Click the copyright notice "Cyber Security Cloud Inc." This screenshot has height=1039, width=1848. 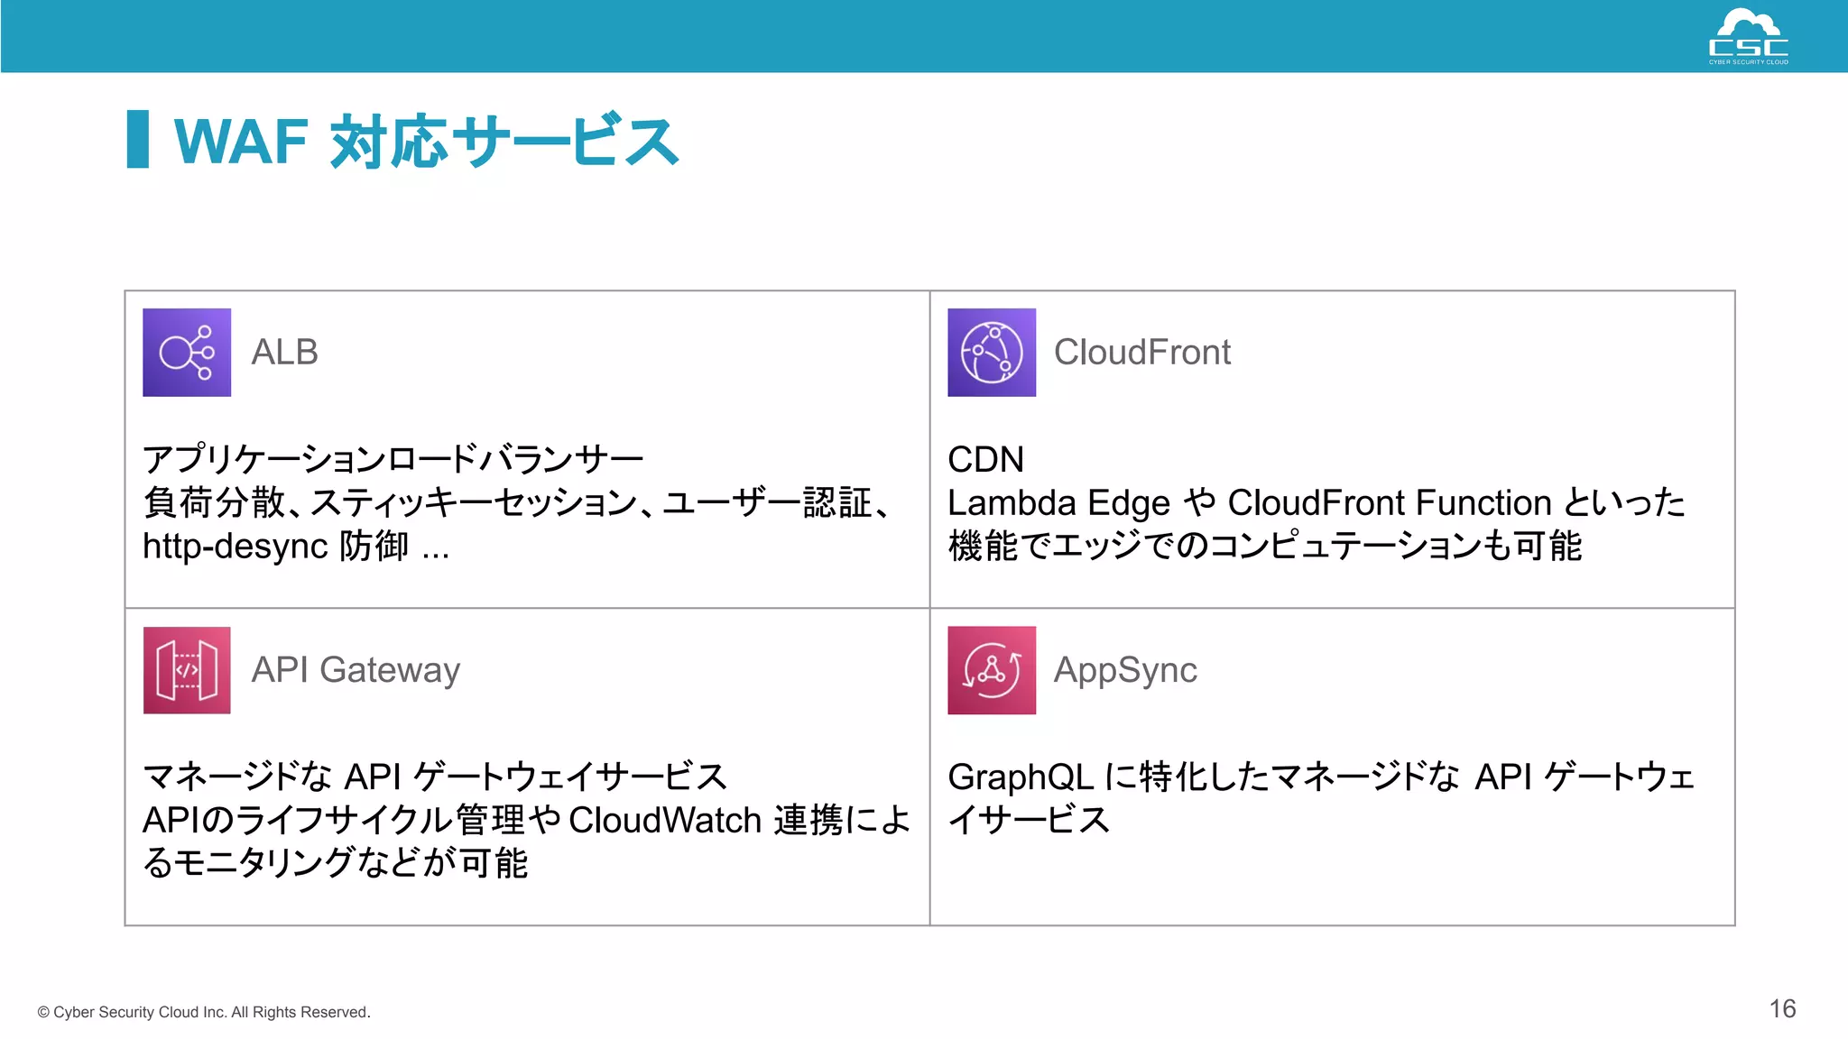(x=204, y=1012)
